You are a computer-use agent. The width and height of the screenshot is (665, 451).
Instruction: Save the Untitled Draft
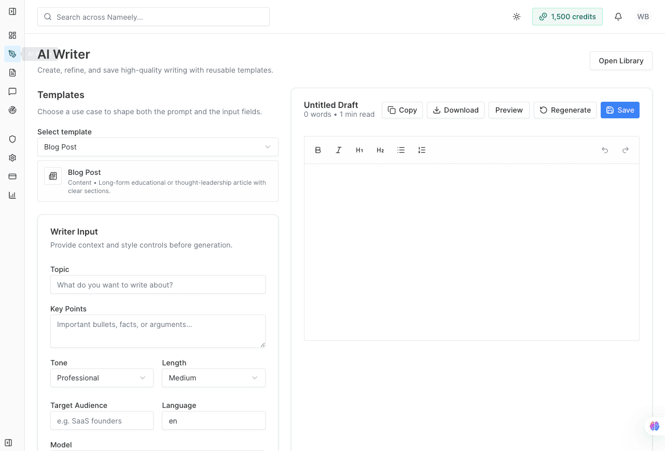(620, 110)
